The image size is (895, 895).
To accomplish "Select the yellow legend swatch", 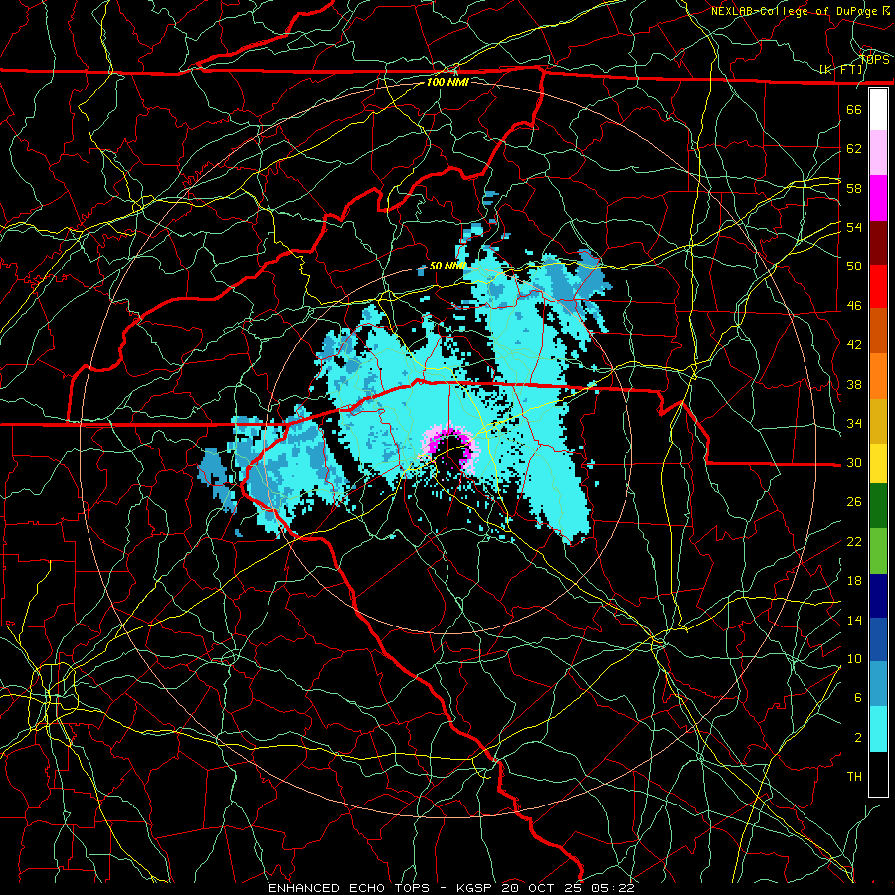I will [x=878, y=463].
